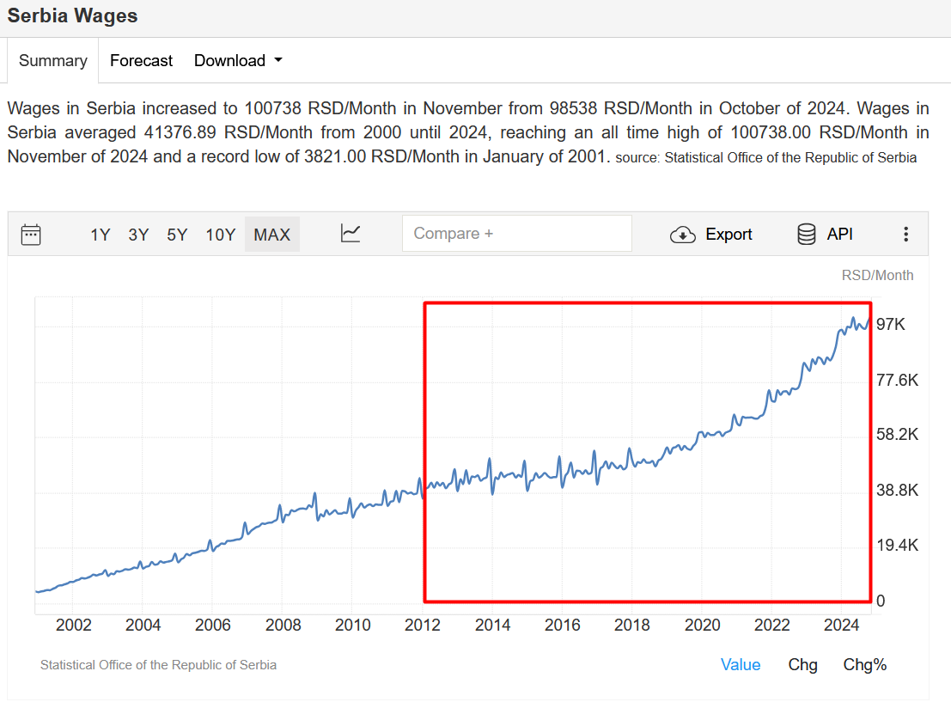This screenshot has height=702, width=951.
Task: Open the three-dot more options menu
Action: [905, 235]
